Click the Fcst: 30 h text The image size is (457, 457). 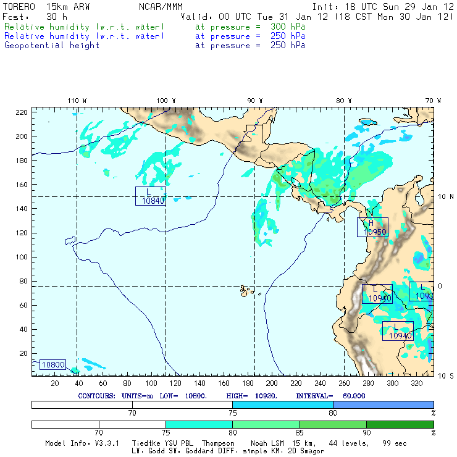point(35,17)
